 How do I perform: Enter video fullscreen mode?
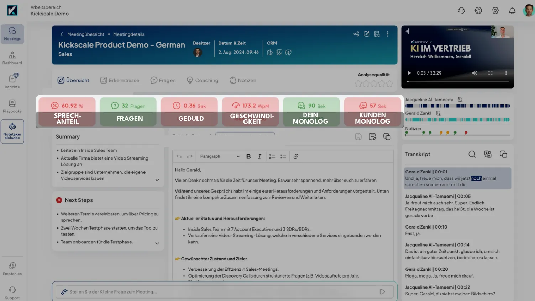pyautogui.click(x=491, y=73)
